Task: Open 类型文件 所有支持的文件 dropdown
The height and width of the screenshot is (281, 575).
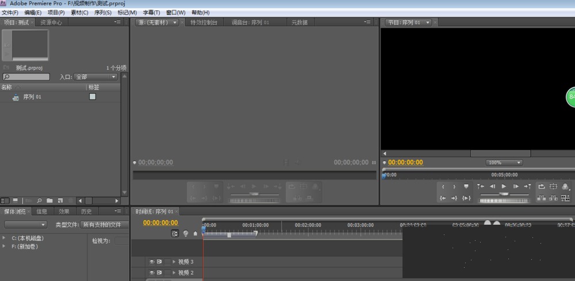Action: pos(105,225)
